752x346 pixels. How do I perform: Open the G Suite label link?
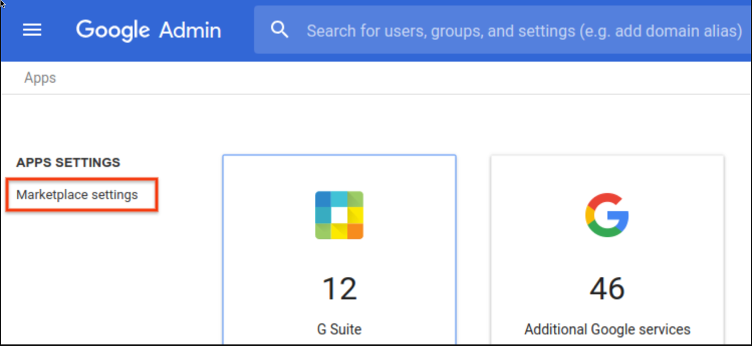coord(339,329)
